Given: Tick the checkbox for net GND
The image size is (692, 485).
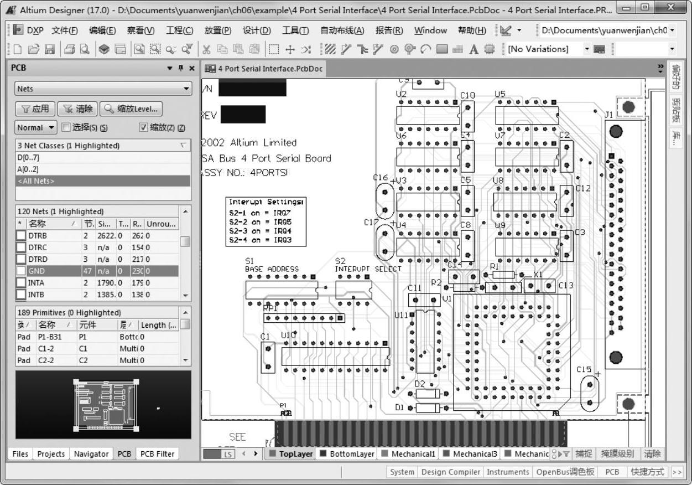Looking at the screenshot, I should click(x=21, y=271).
